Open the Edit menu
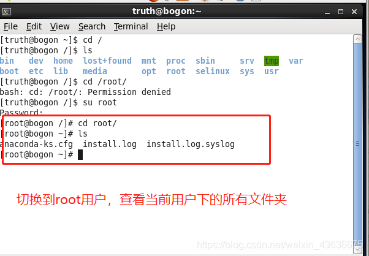This screenshot has height=256, width=369. [34, 26]
